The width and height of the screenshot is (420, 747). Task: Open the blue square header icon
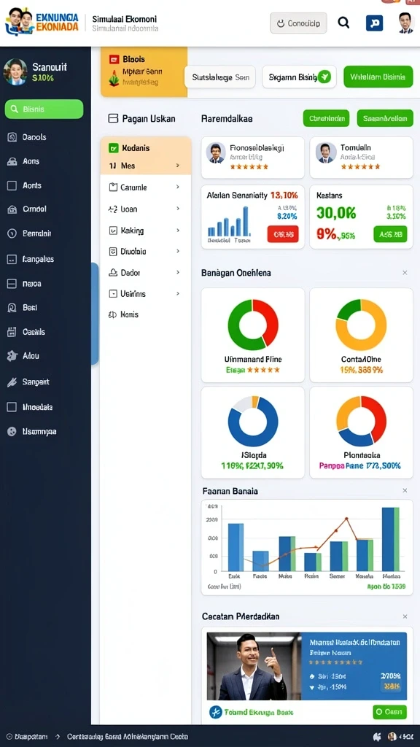pos(374,23)
